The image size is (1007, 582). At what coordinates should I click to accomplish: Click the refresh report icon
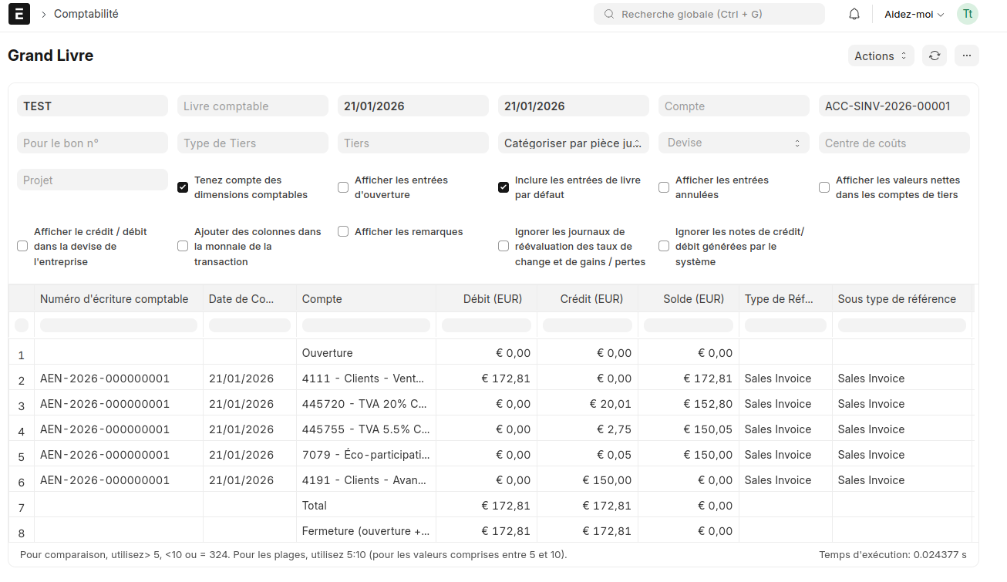[x=935, y=56]
